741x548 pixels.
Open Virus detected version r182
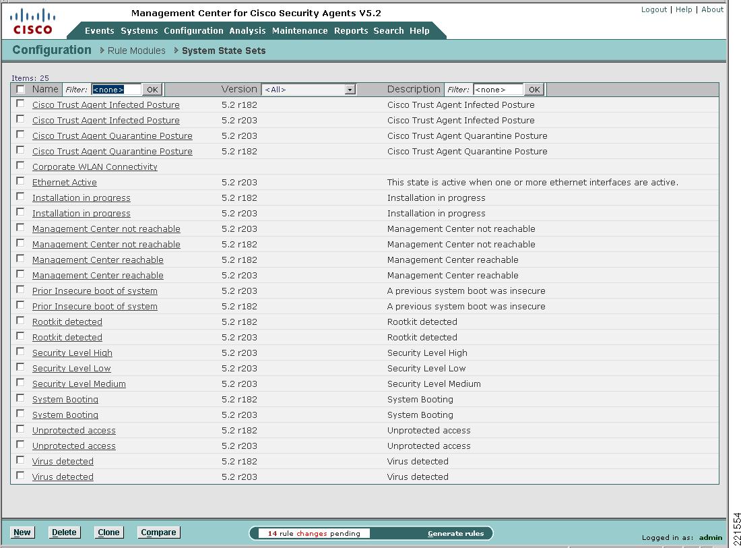click(x=63, y=462)
